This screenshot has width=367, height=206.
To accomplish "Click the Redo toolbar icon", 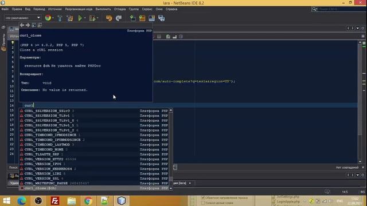I will [119, 18].
